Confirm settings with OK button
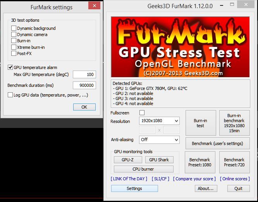The image size is (258, 202). [84, 107]
